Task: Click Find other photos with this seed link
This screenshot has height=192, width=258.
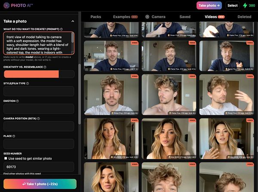Action: (22, 174)
